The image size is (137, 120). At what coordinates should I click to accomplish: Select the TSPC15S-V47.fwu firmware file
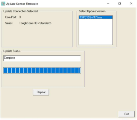(96, 17)
